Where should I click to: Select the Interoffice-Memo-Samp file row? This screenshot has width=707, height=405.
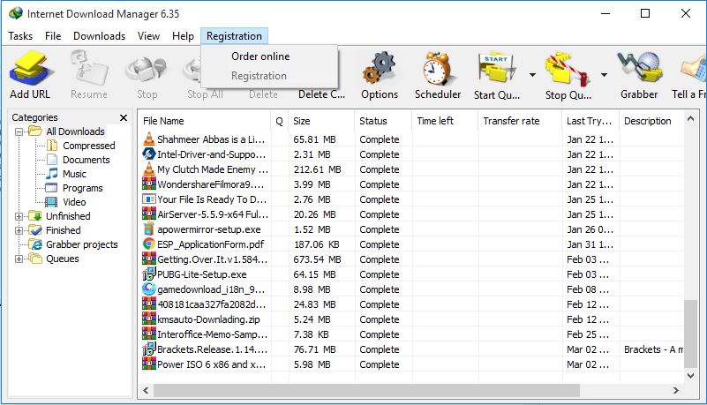pyautogui.click(x=412, y=334)
